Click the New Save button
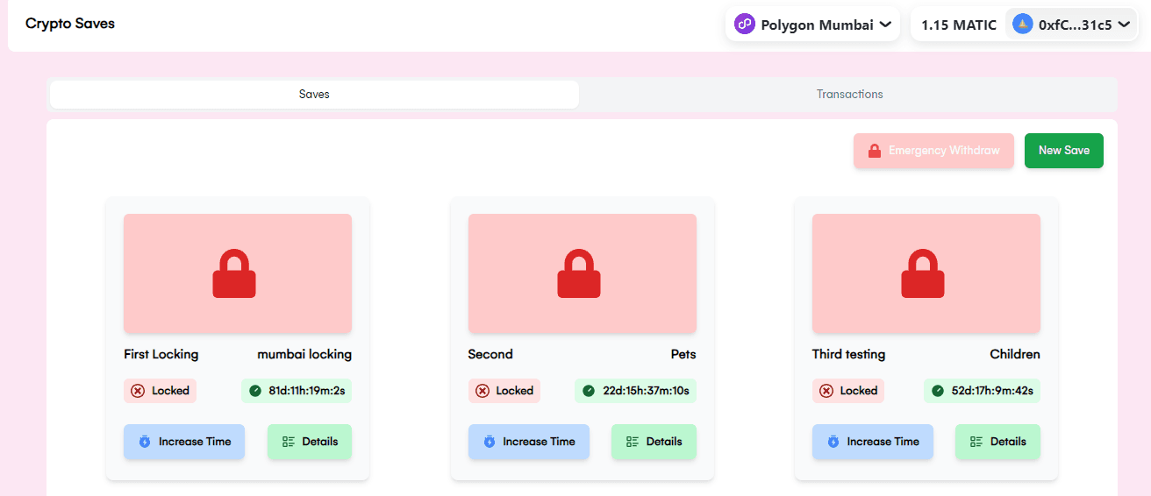 click(x=1063, y=151)
